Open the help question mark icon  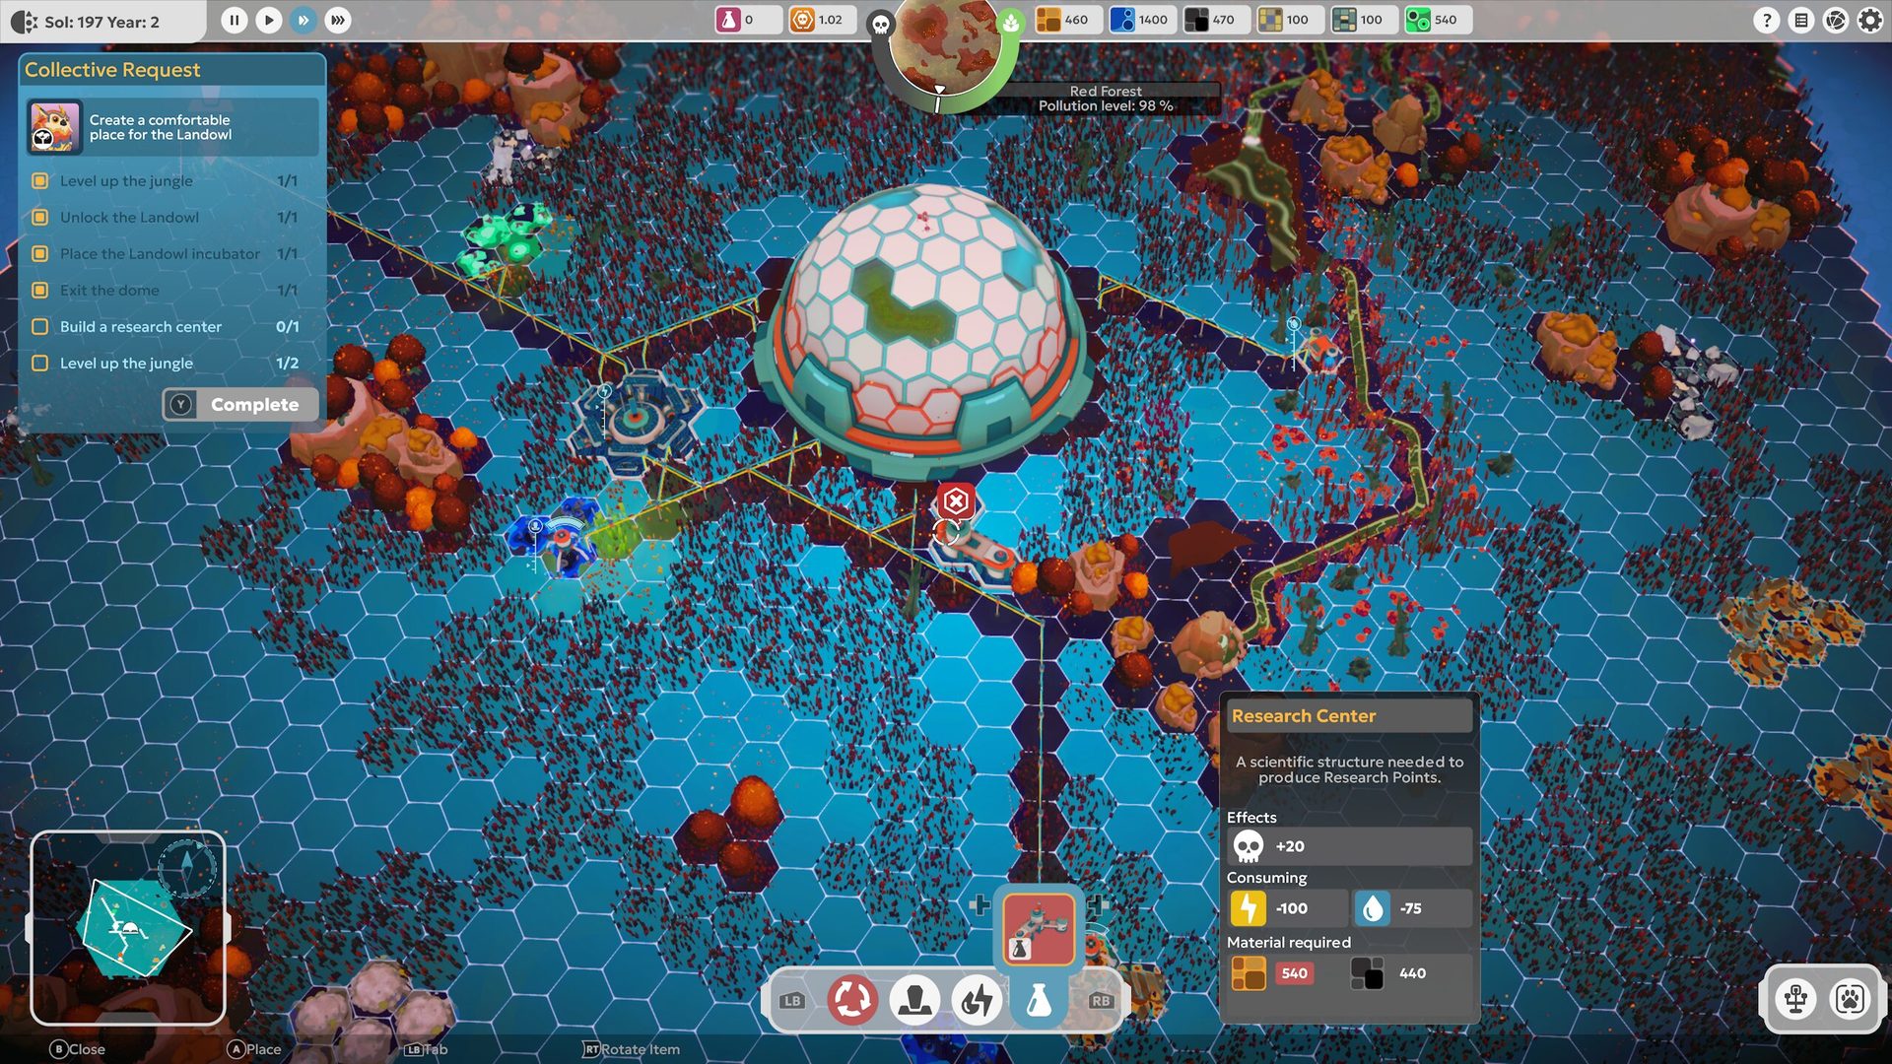coord(1767,20)
